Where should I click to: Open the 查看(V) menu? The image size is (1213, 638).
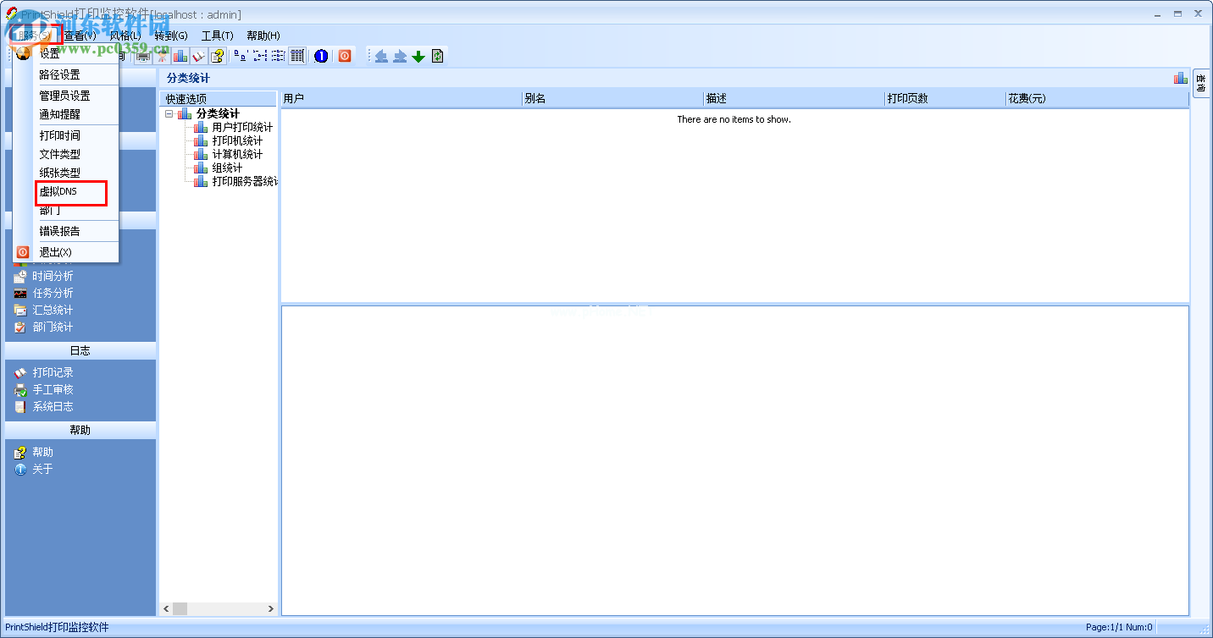click(80, 36)
